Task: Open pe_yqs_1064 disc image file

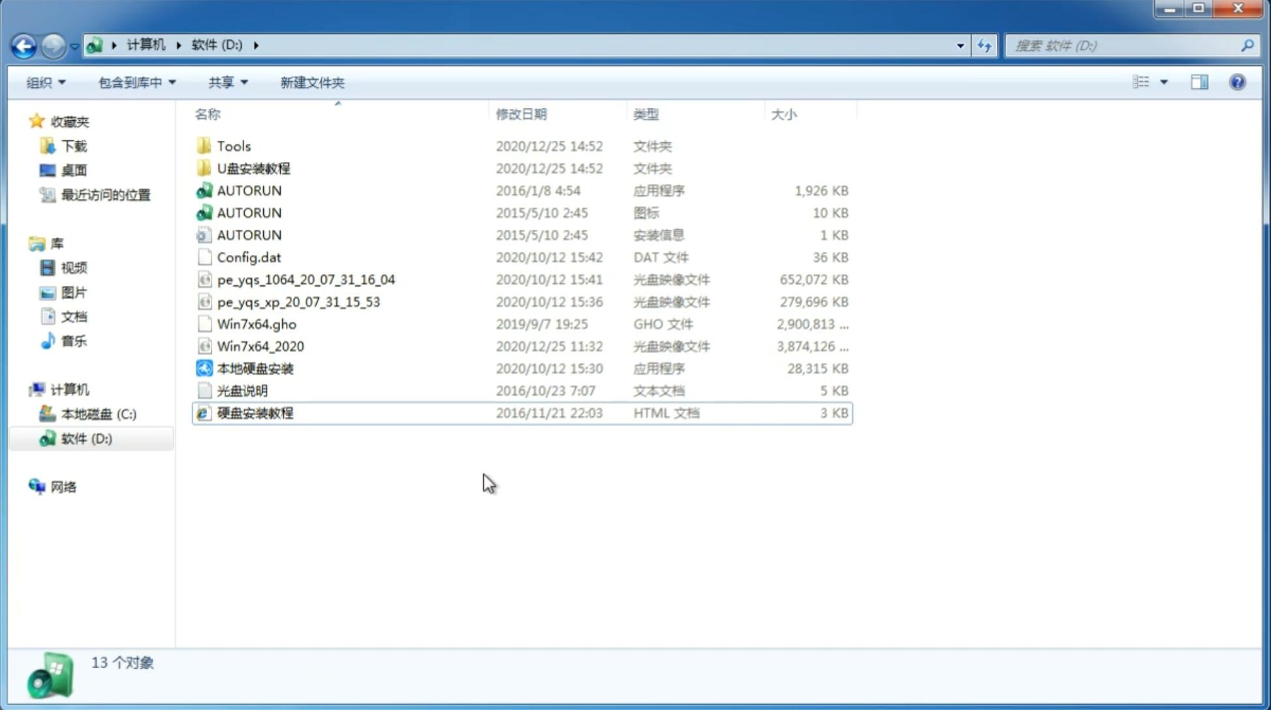Action: click(x=306, y=279)
